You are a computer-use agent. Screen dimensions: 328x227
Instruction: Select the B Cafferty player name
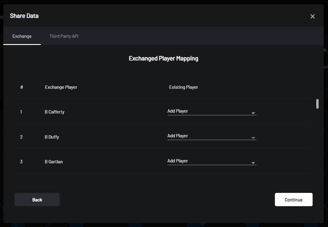tap(54, 112)
